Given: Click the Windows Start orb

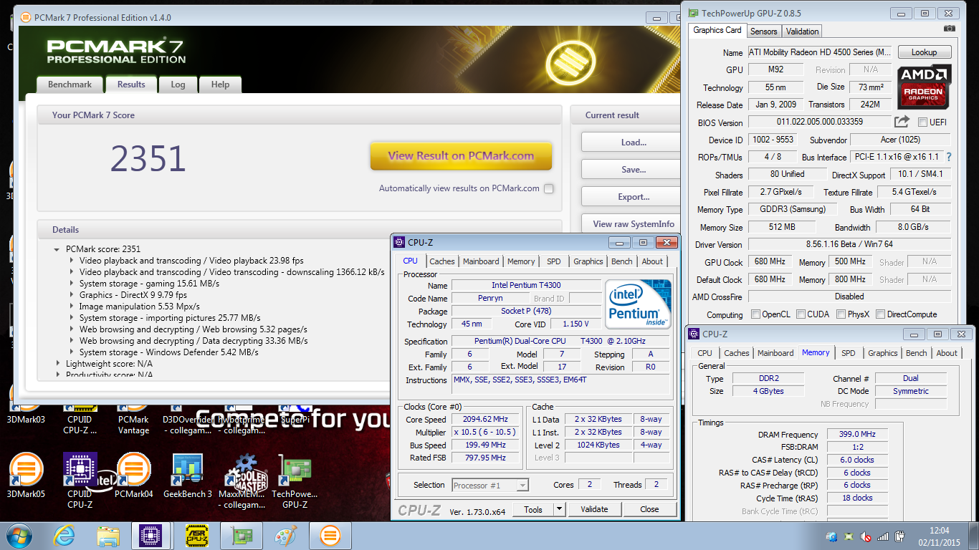Looking at the screenshot, I should point(19,536).
